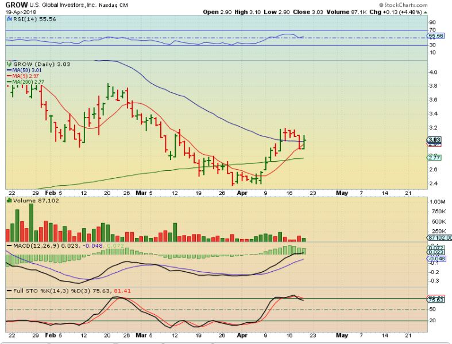Click the 2.77 MA(200) tag on the price axis
Viewport: 452px width, 344px height.
[x=434, y=158]
